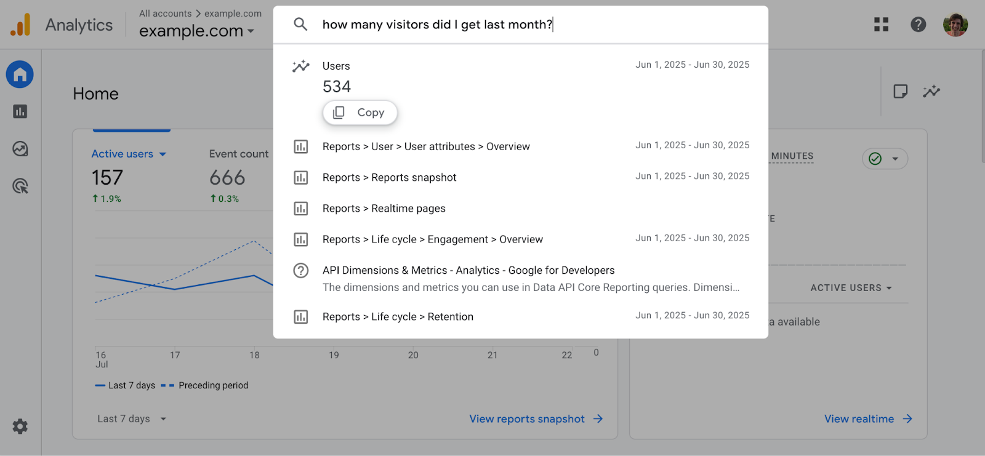Click the Copy button under Users result
This screenshot has height=456, width=985.
pyautogui.click(x=360, y=113)
